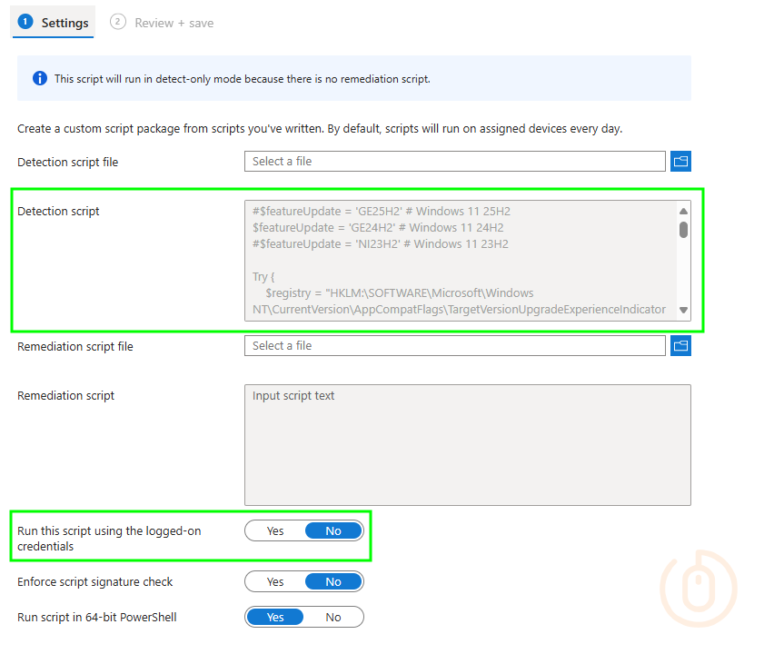Browse for a detection script file
764x654 pixels.
coord(680,162)
